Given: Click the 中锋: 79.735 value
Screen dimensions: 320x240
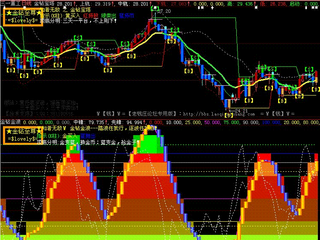Looking at the screenshot, I should pyautogui.click(x=91, y=122).
